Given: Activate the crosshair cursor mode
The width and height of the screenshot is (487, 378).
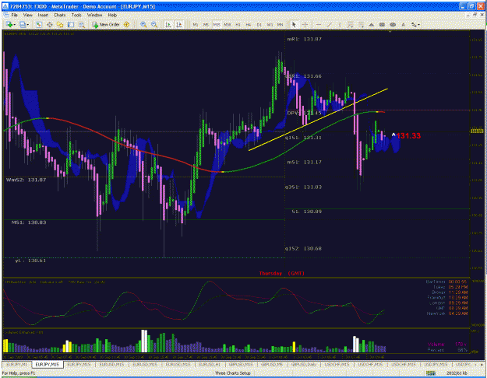Looking at the screenshot, I should (x=305, y=24).
